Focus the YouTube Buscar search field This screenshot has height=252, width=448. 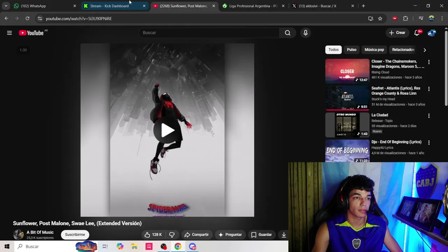coord(209,33)
